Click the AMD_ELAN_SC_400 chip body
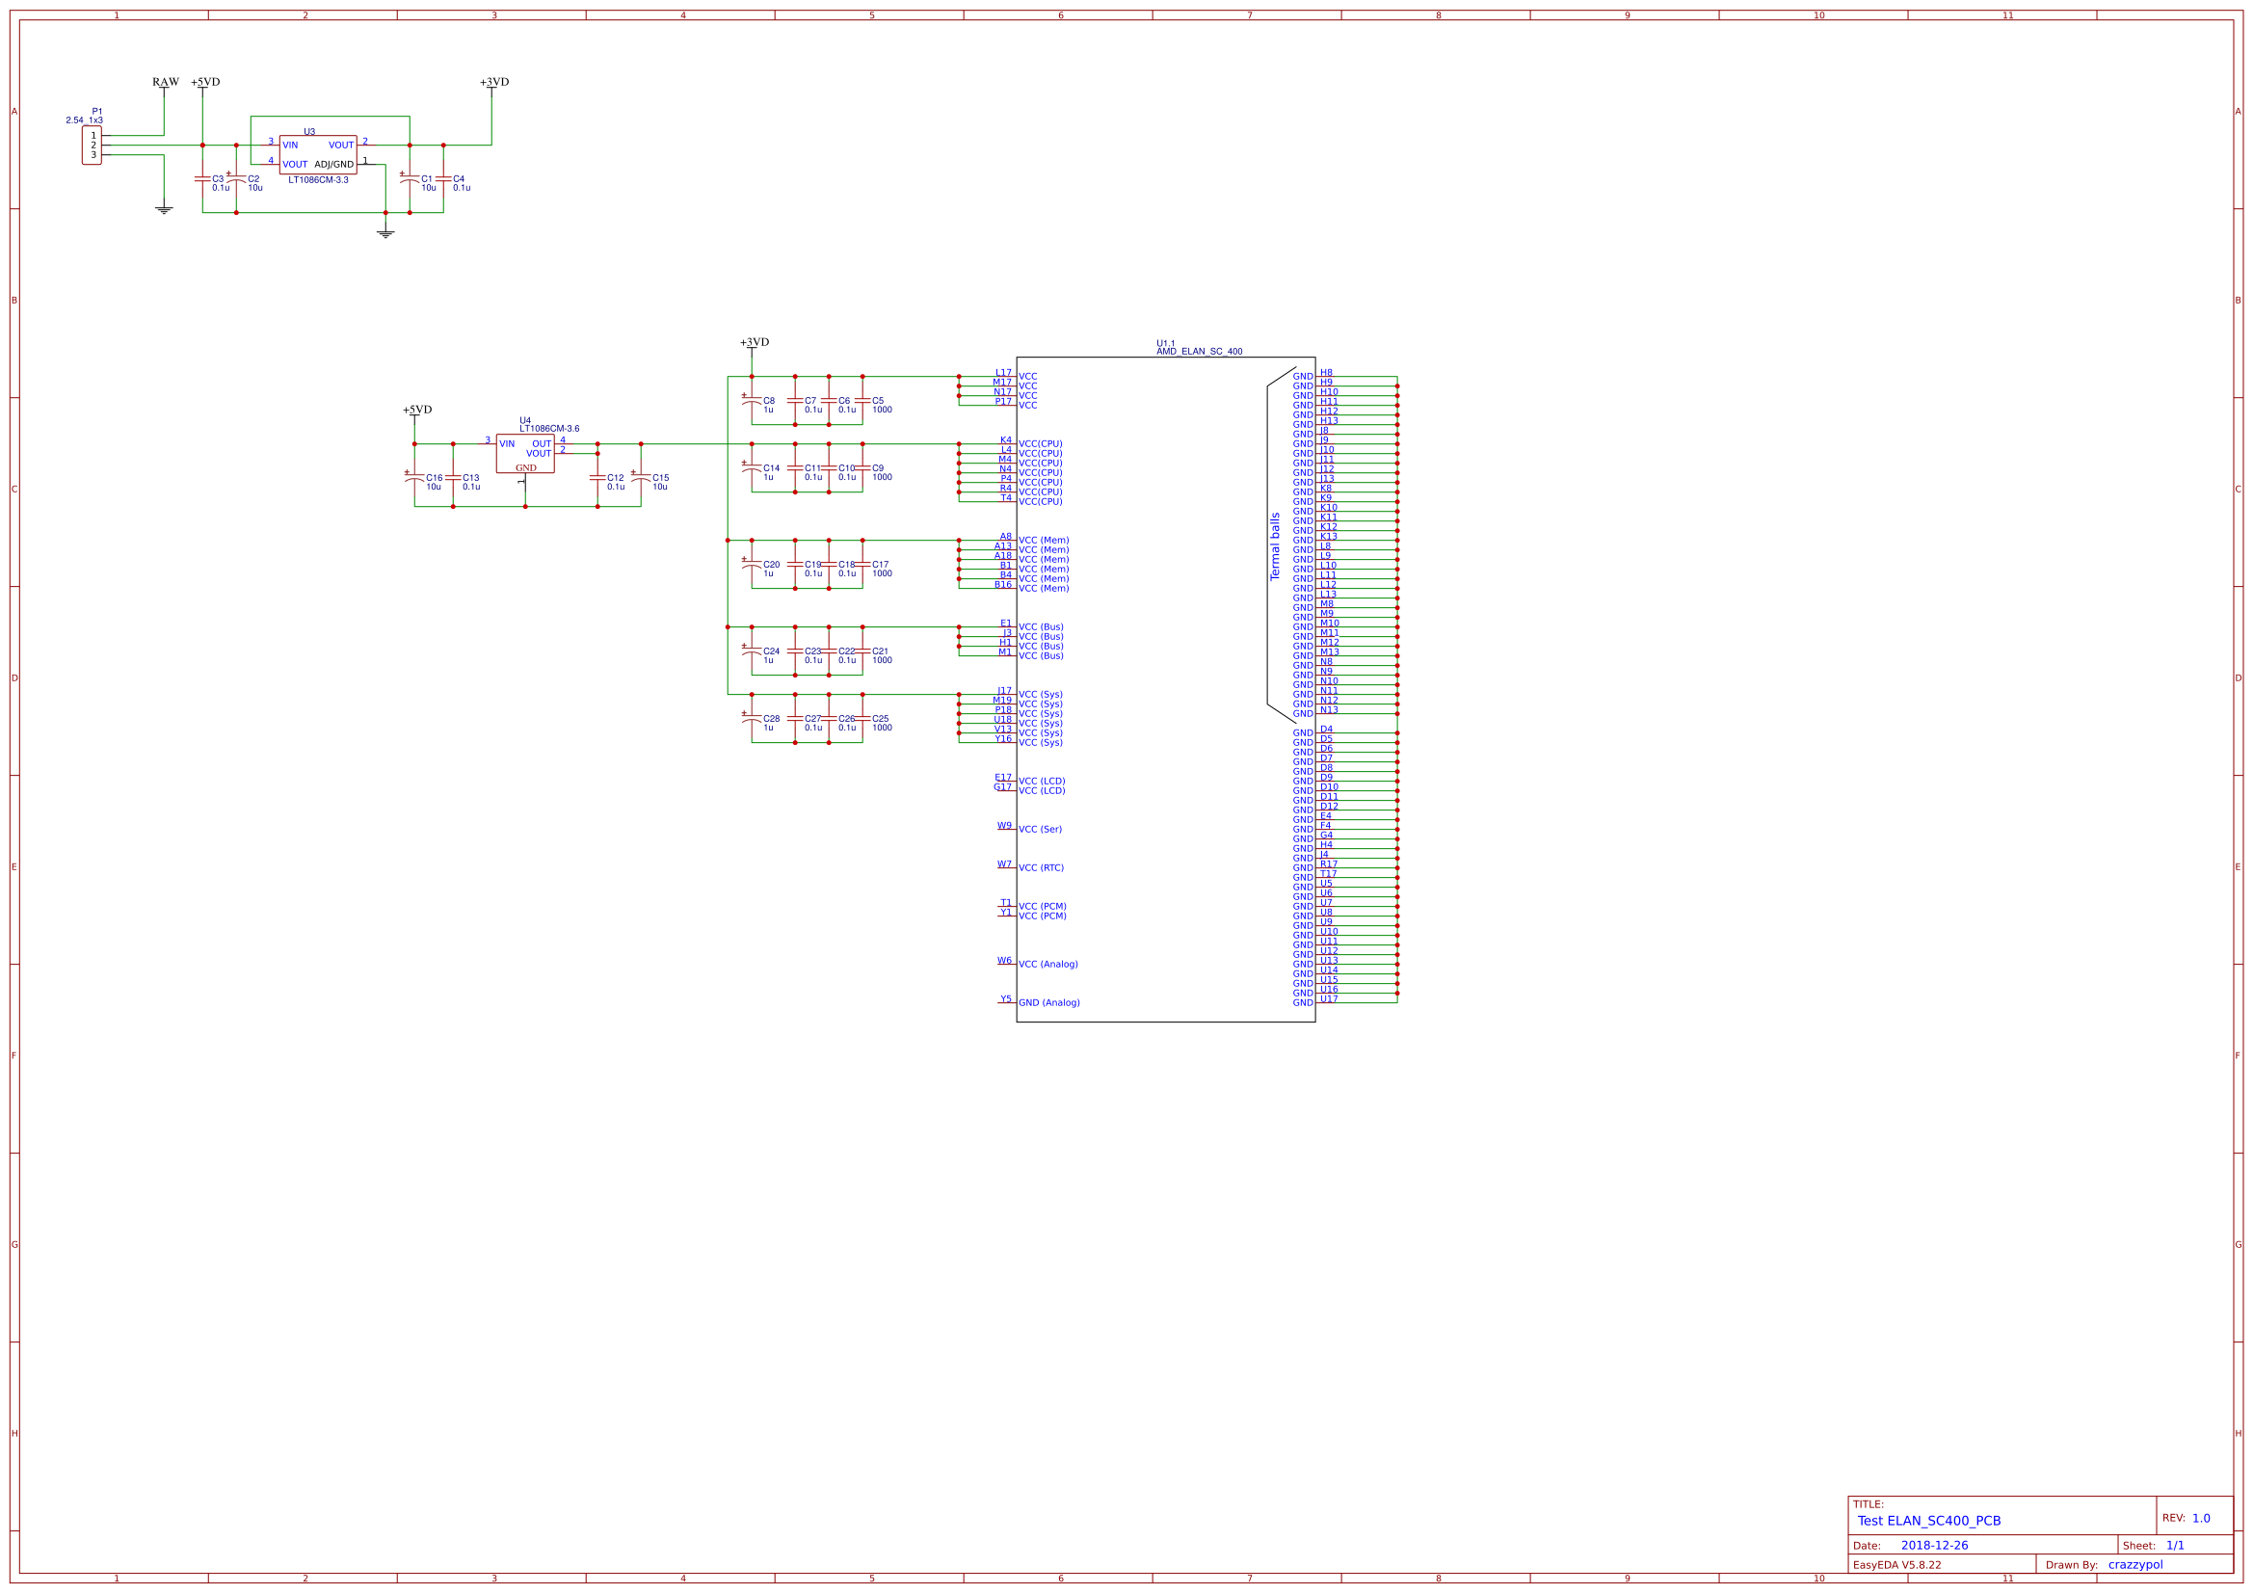Image resolution: width=2253 pixels, height=1593 pixels. 1165,687
